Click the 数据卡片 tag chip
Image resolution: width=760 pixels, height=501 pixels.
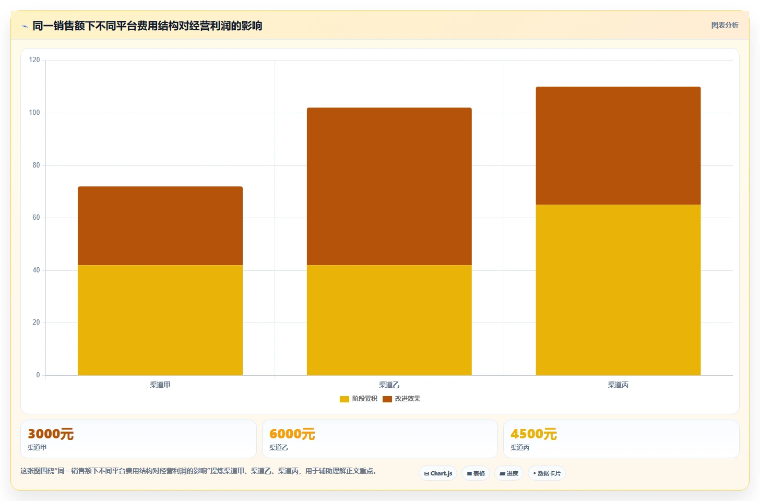point(547,473)
